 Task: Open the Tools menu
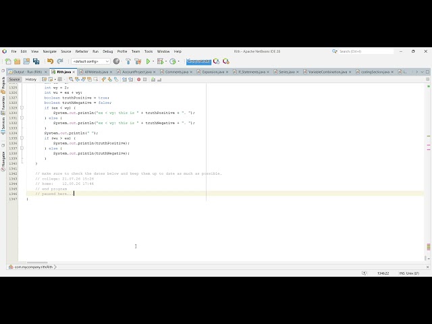(148, 51)
